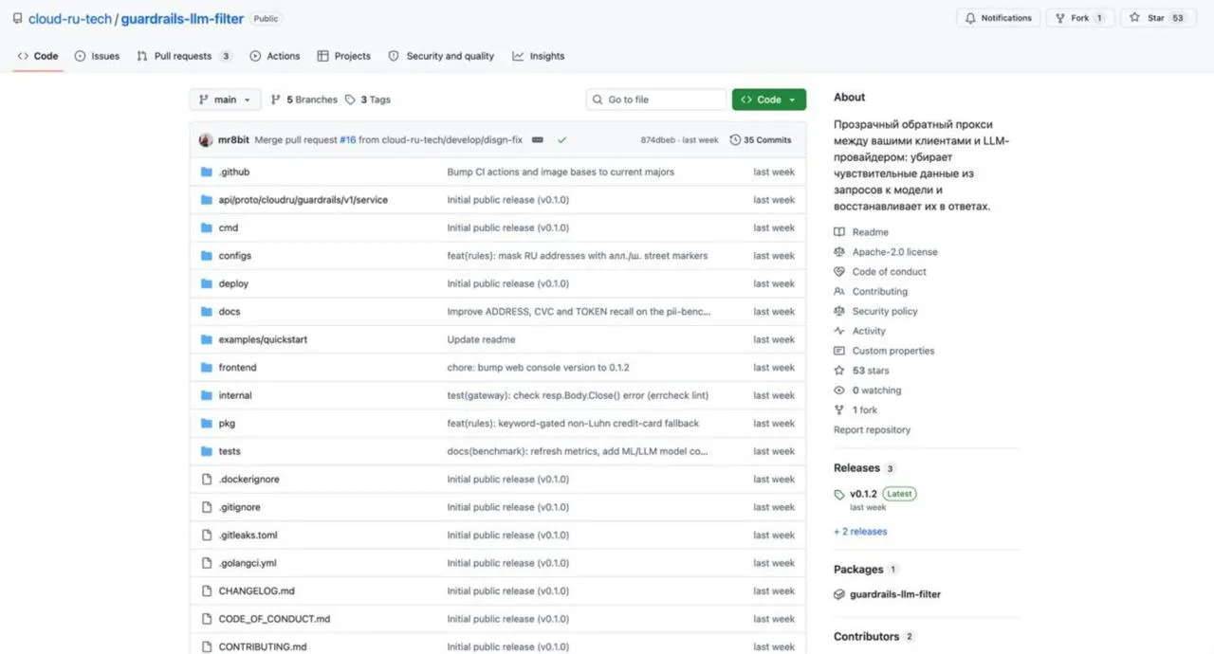
Task: Click the commit status checkmark icon
Action: pos(561,140)
